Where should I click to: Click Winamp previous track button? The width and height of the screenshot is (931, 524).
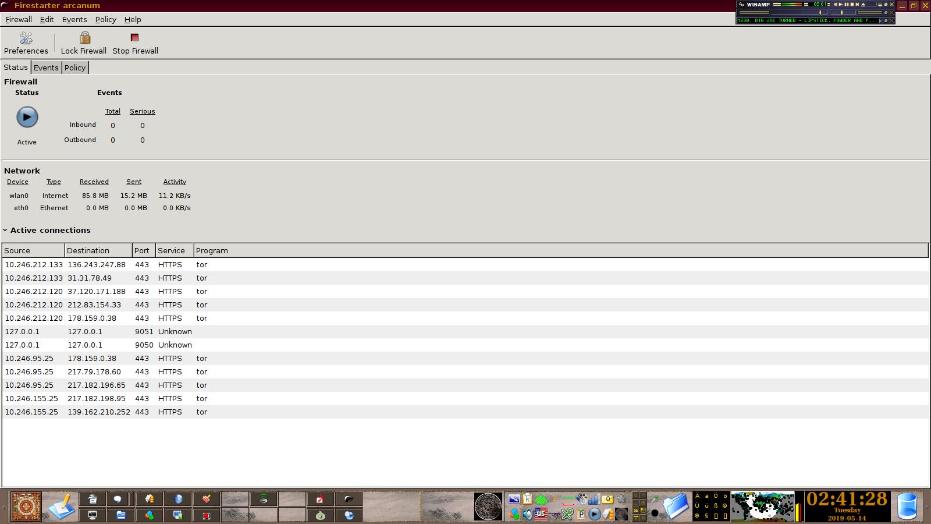tap(836, 5)
